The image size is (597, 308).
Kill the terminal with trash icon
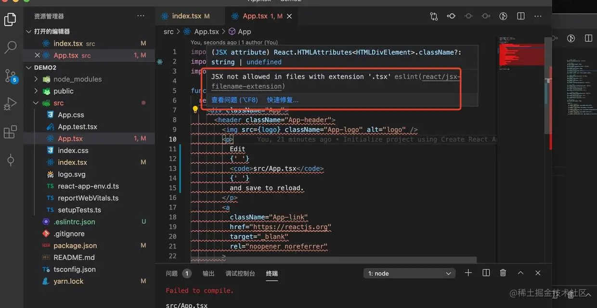click(x=503, y=273)
